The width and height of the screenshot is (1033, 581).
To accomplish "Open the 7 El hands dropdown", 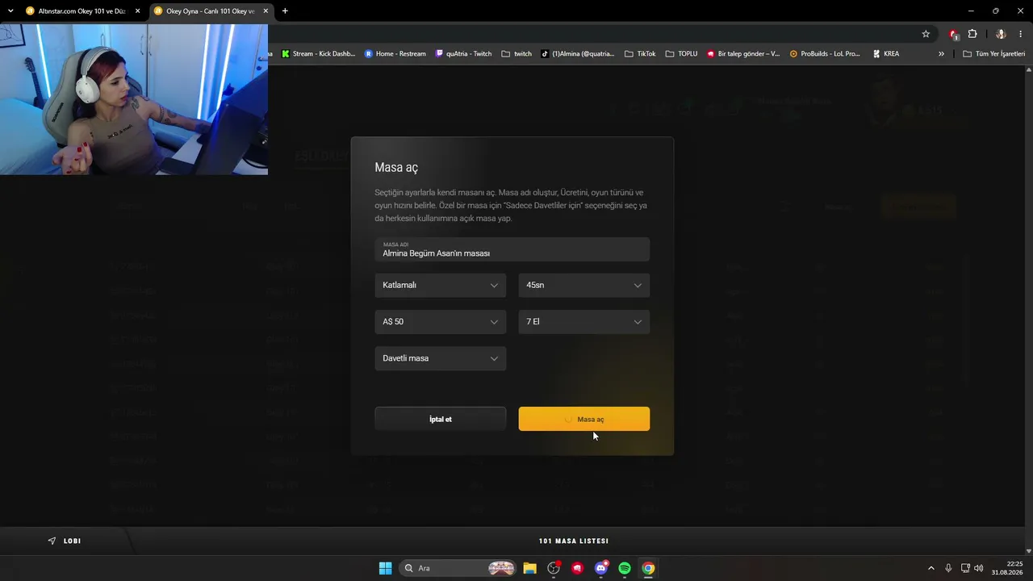I will tap(583, 321).
